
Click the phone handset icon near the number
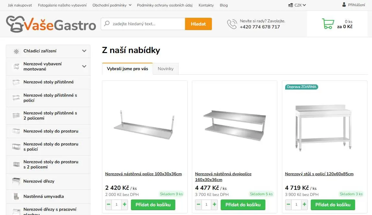[232, 24]
